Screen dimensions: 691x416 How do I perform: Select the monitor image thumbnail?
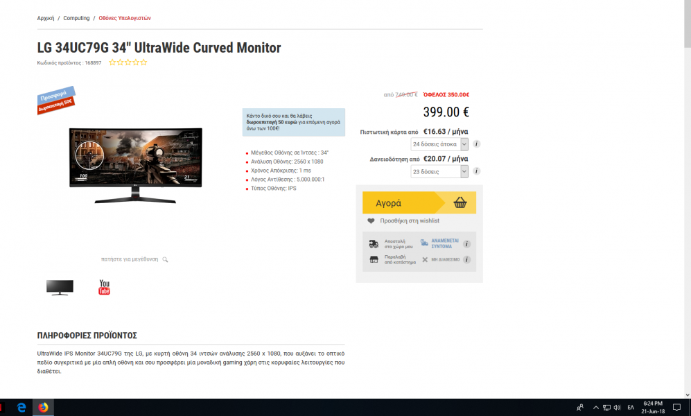[60, 287]
